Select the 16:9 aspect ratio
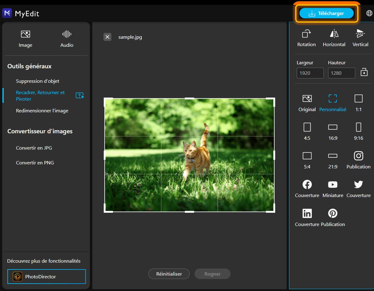The height and width of the screenshot is (291, 374). (x=333, y=127)
